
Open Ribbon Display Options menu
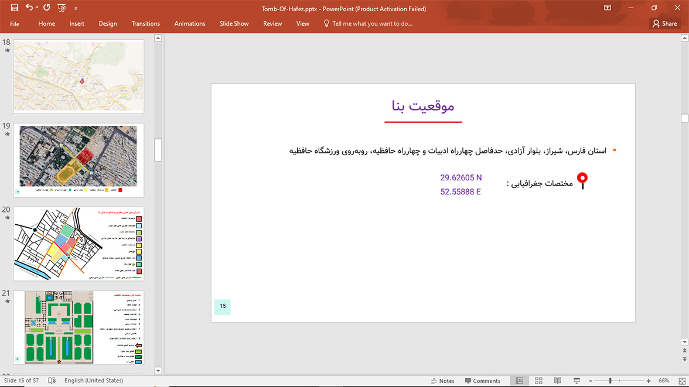(x=608, y=8)
